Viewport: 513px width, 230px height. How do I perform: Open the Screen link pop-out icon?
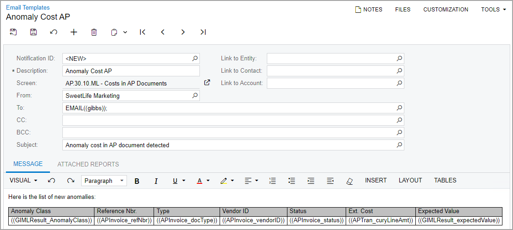(207, 83)
